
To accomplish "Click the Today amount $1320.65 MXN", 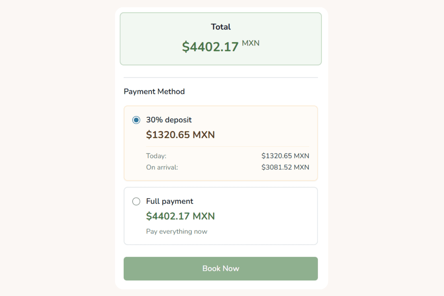I will (285, 156).
